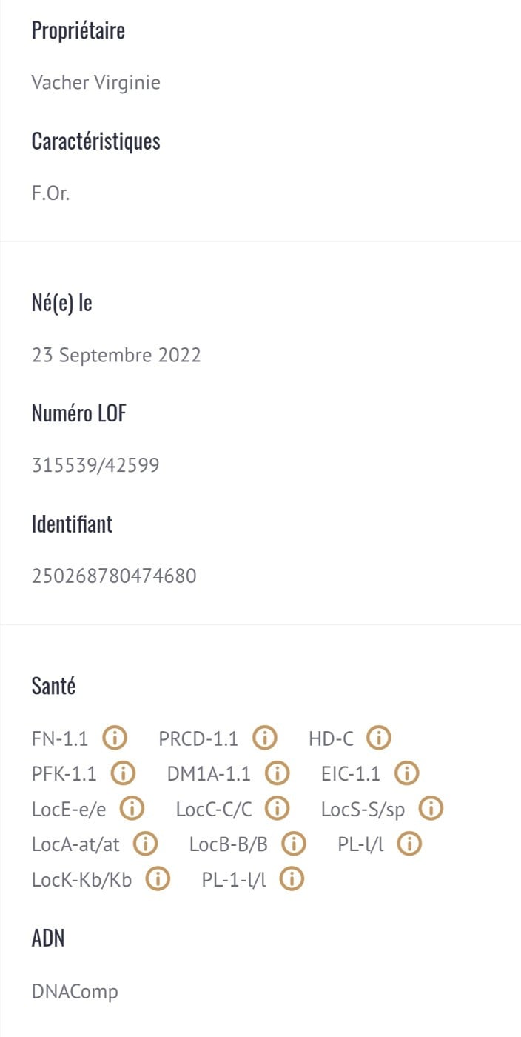Click info icon beside LocK-Kb/Kb
Screen dimensions: 521x1037
pyautogui.click(x=158, y=879)
